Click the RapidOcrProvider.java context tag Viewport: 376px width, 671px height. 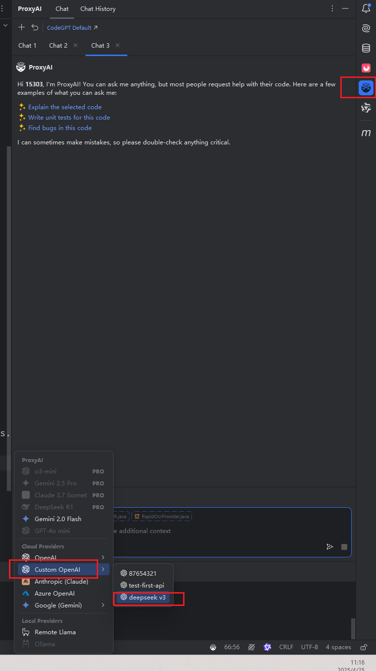coord(162,517)
